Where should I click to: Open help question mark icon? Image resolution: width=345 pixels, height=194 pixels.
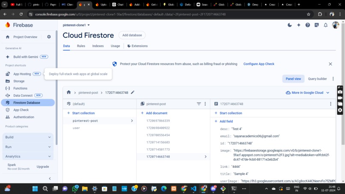(308, 25)
